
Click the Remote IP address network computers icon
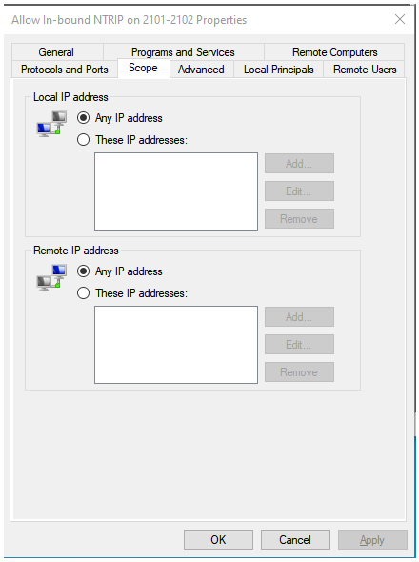tap(51, 277)
